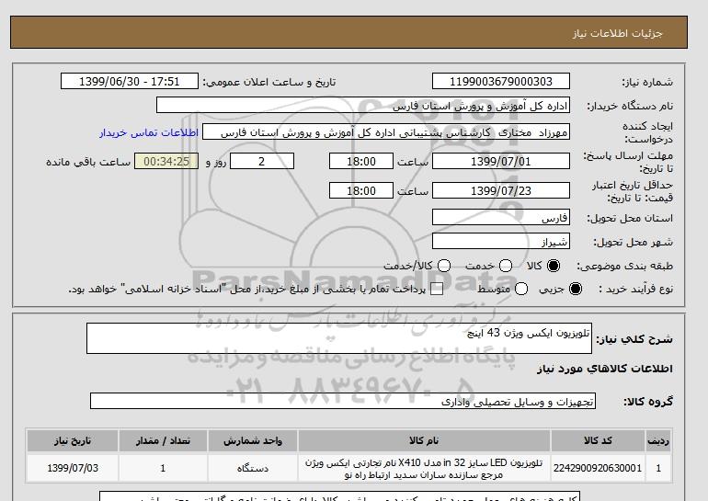The height and width of the screenshot is (501, 708).
Task: Click the 'اطلاعات کالاهای مورد نیاز' section heading
Action: 605,369
